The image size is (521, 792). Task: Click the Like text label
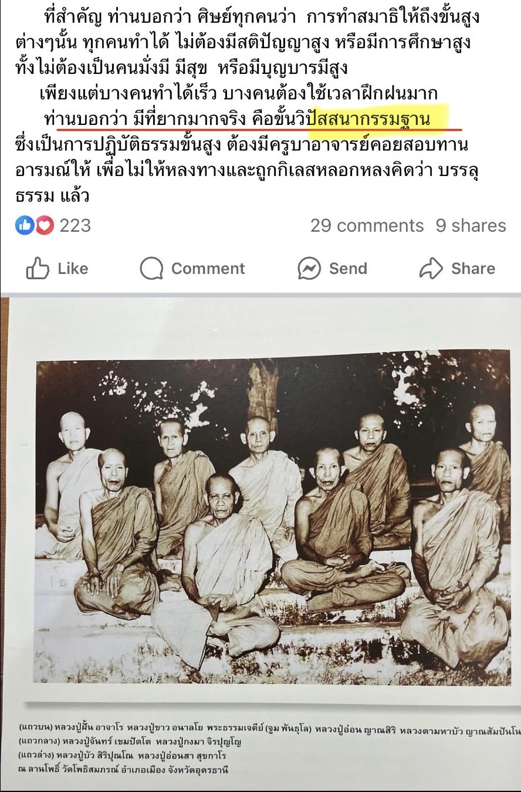pyautogui.click(x=73, y=269)
